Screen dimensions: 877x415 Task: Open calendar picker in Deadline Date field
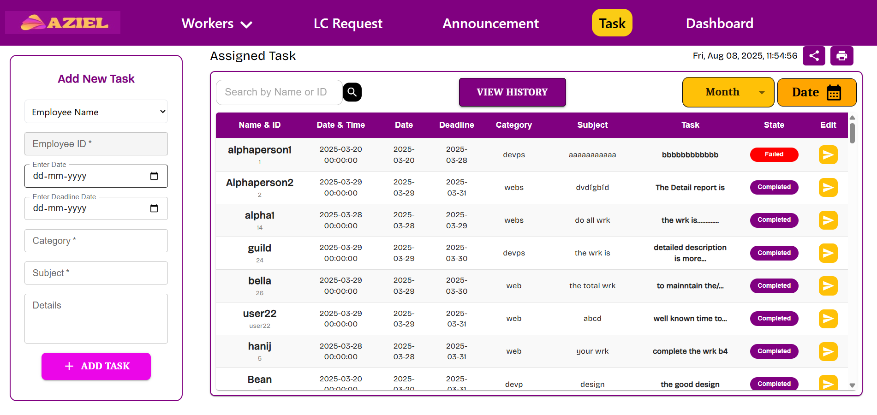tap(154, 208)
